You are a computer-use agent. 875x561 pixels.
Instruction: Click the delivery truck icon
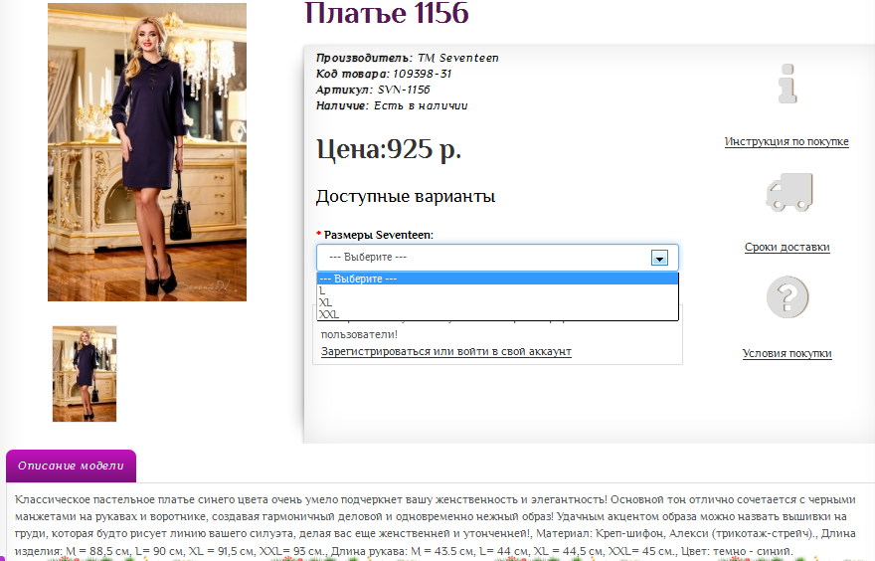[x=787, y=191]
